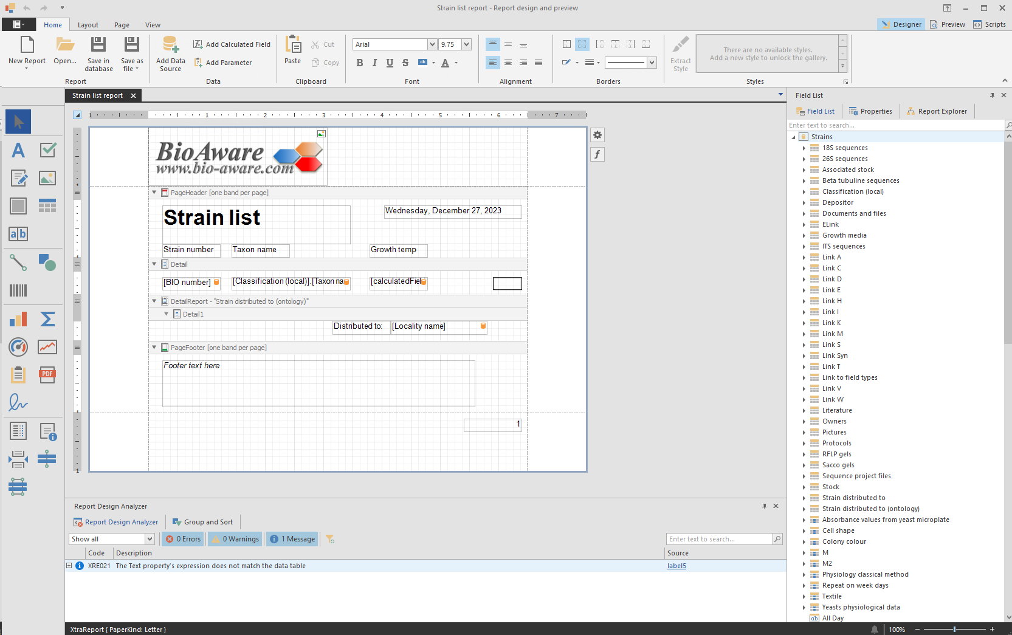Toggle bold formatting
This screenshot has height=635, width=1012.
359,63
